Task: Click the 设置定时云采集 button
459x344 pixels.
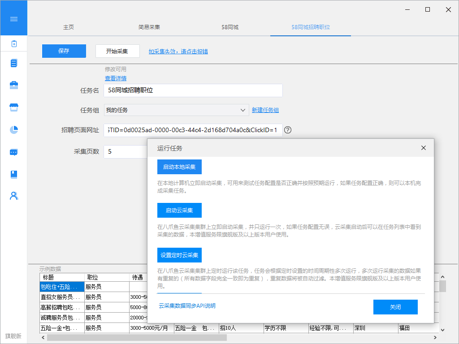Action: coord(179,255)
